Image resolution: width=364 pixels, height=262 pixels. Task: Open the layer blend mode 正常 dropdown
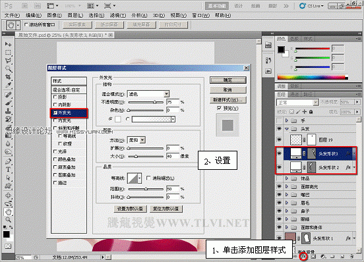pos(297,102)
